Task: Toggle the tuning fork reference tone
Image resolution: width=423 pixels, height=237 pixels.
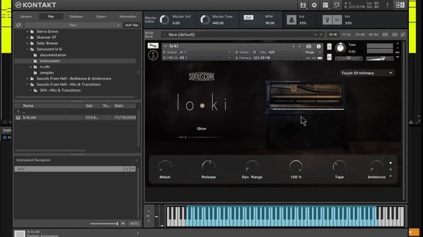Action: pyautogui.click(x=327, y=20)
